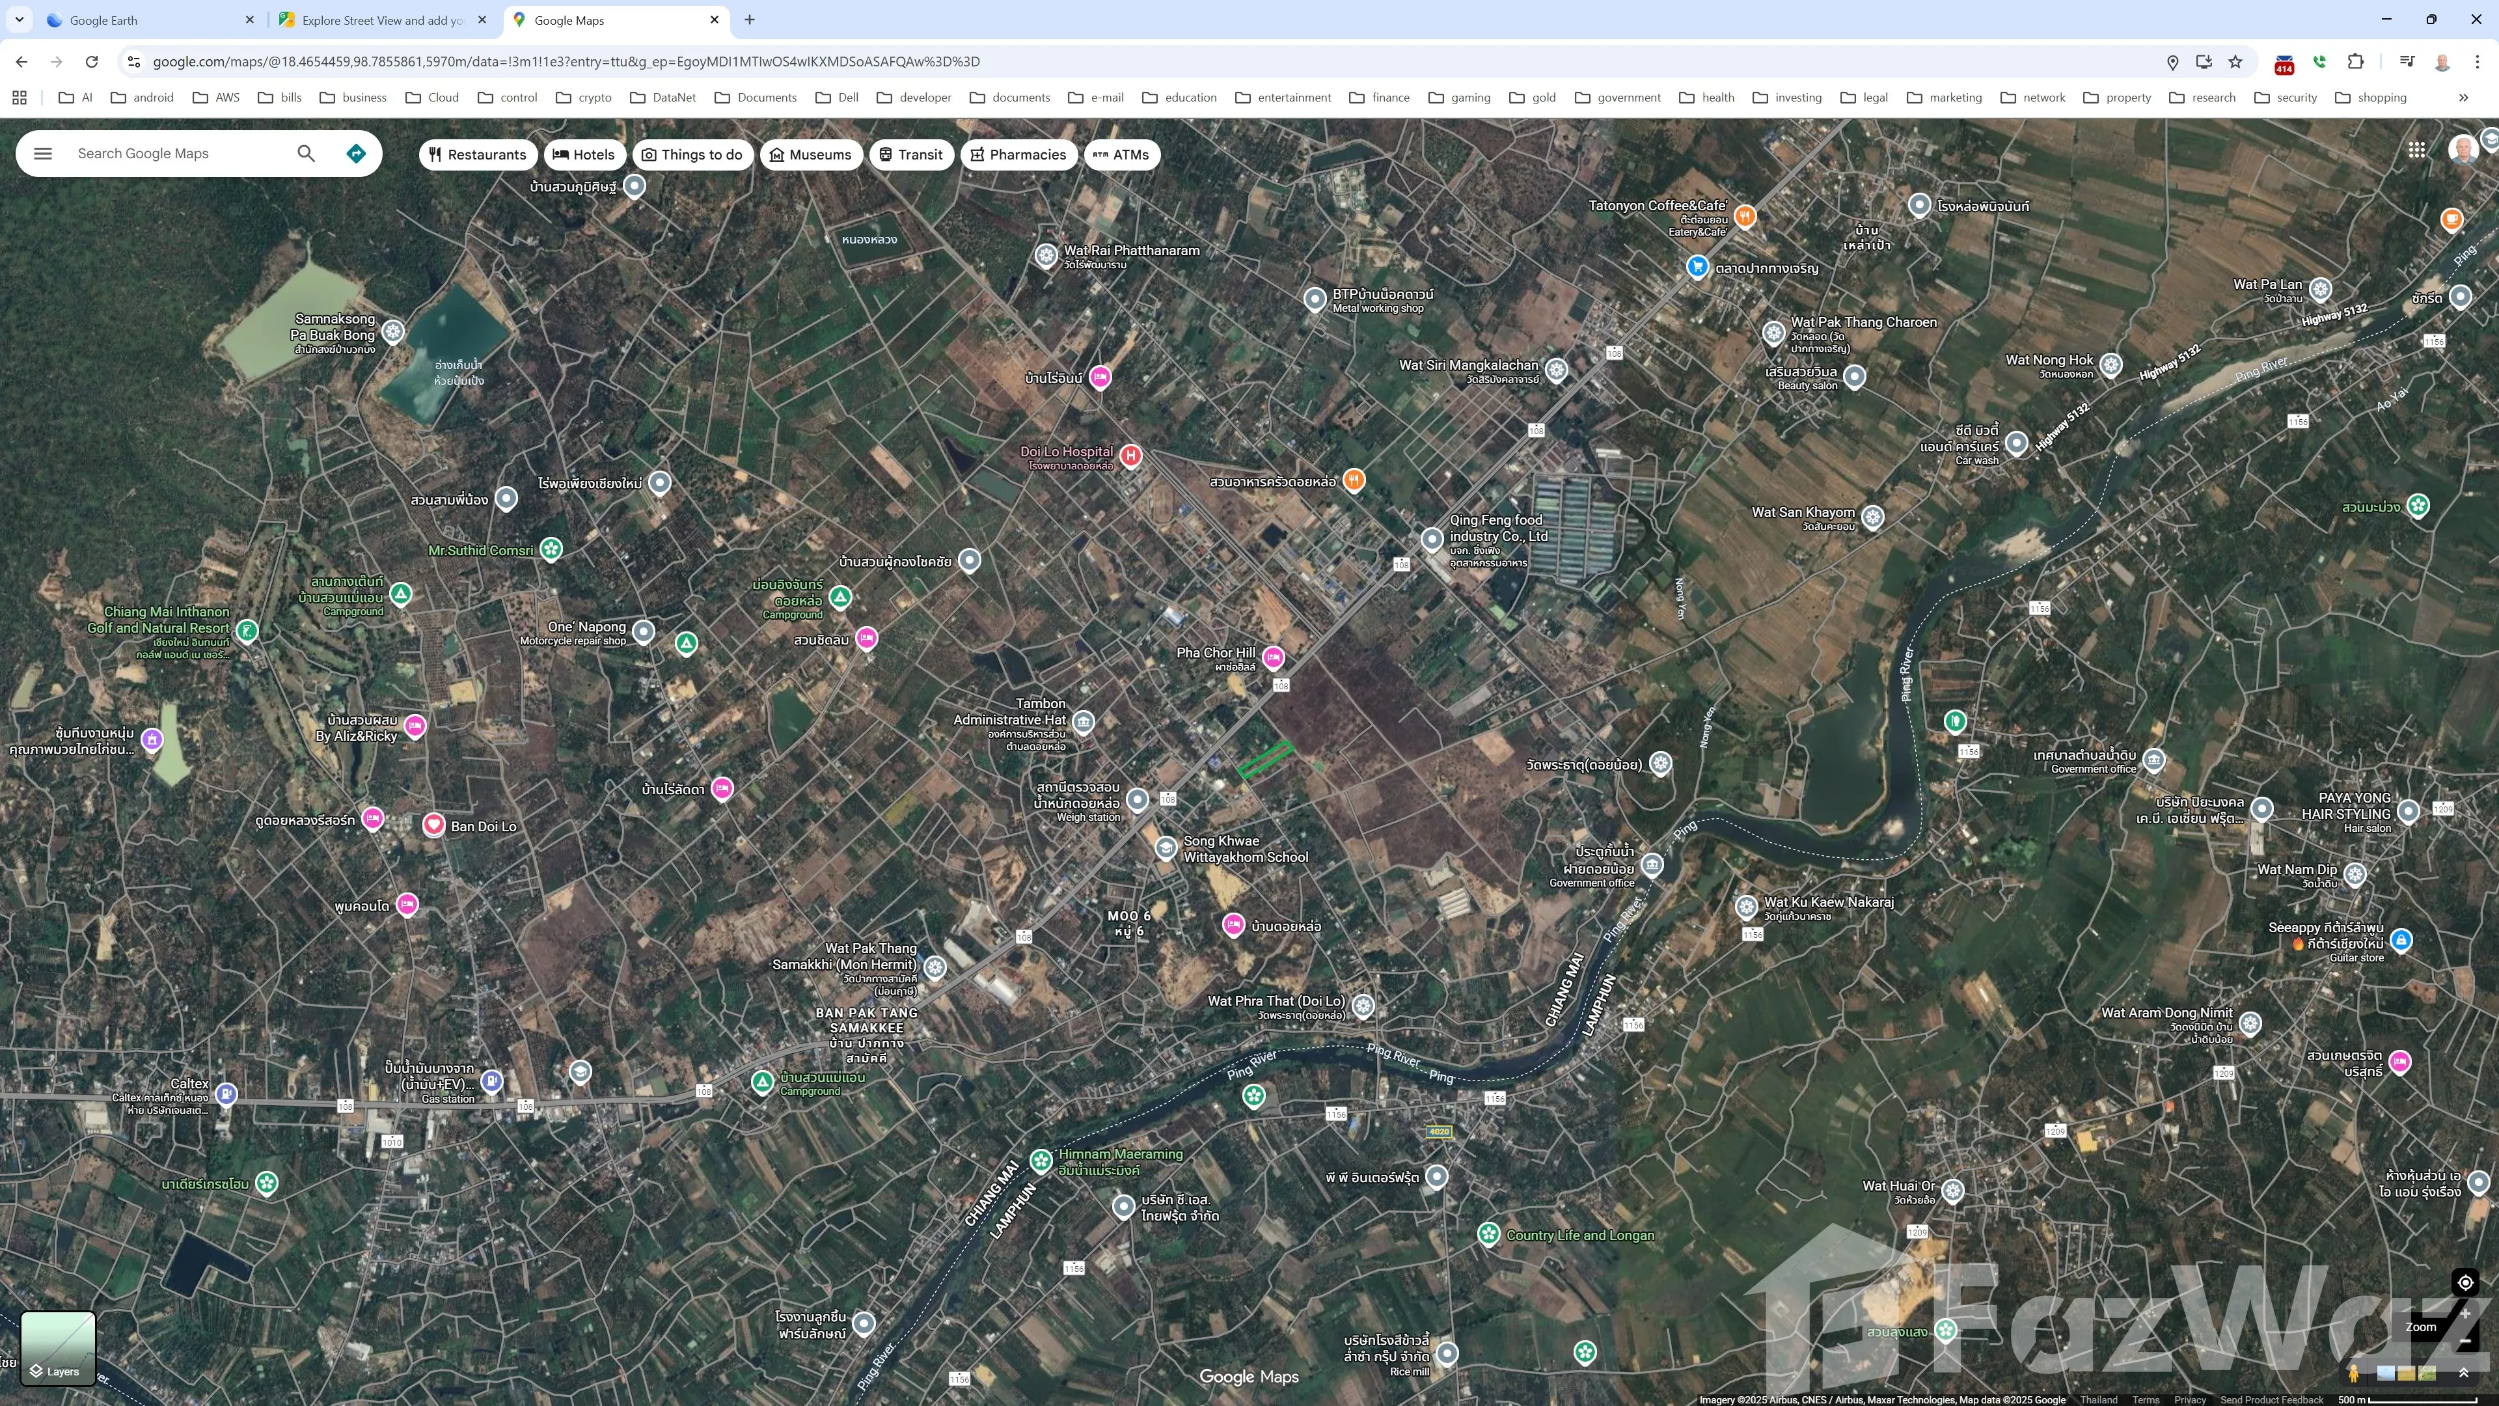Bookmark this page with the star icon
The image size is (2499, 1406).
[x=2235, y=61]
